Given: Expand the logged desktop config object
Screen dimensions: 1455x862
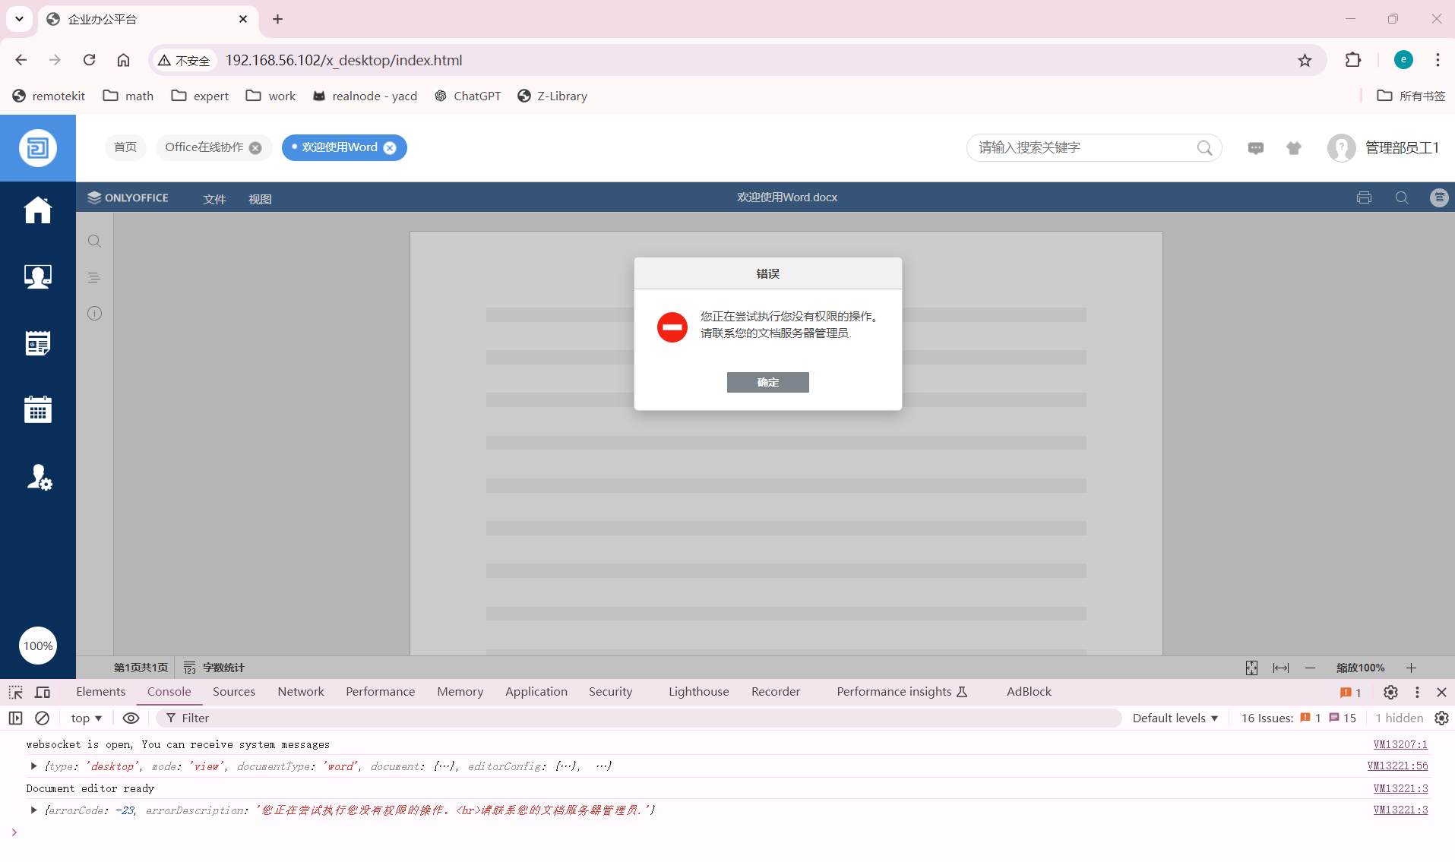Looking at the screenshot, I should (33, 766).
